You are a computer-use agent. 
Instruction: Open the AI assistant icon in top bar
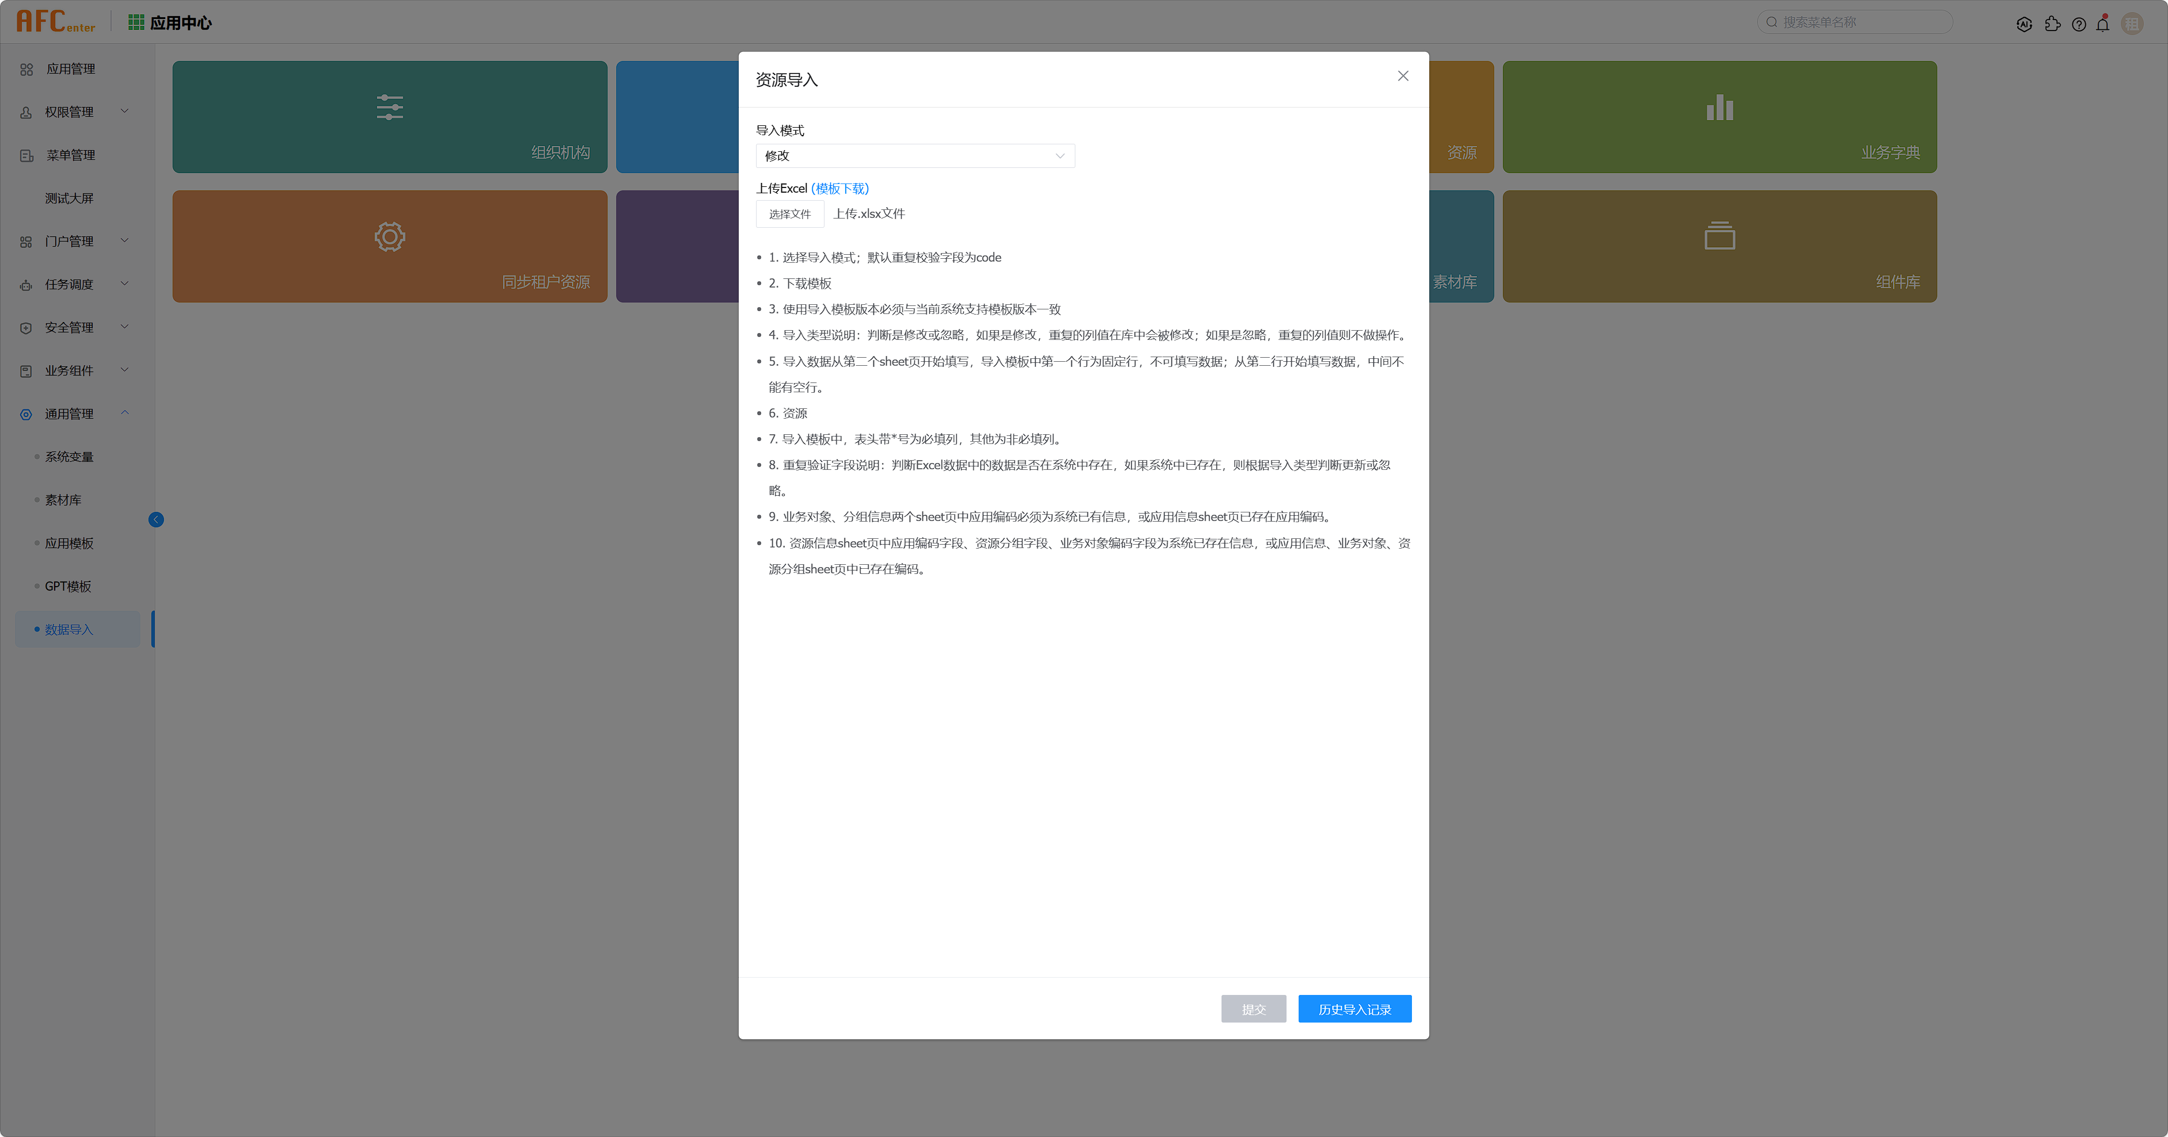point(2024,24)
